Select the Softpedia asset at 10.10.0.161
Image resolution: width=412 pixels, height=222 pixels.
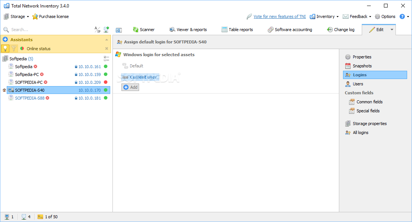58,67
